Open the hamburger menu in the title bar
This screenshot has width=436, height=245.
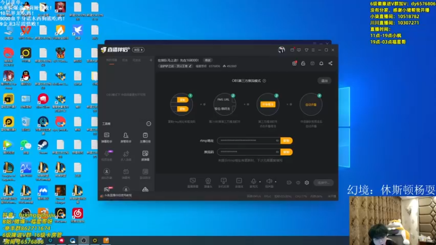click(x=313, y=50)
